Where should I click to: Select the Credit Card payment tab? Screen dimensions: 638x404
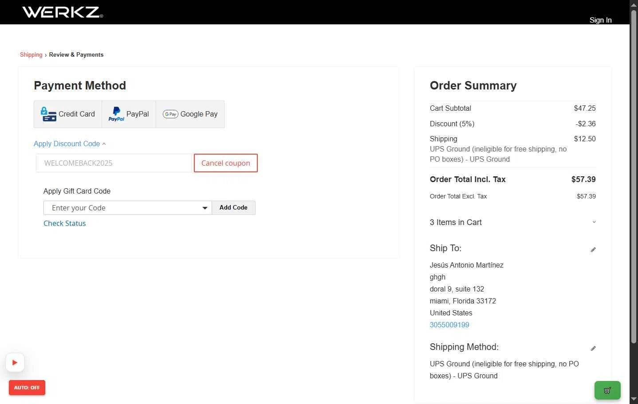click(x=68, y=114)
